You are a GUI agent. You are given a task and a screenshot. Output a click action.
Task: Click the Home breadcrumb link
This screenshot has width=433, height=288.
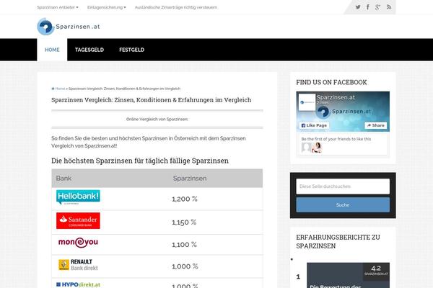pyautogui.click(x=60, y=89)
